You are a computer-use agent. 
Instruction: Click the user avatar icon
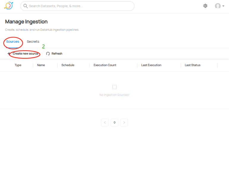(x=218, y=6)
